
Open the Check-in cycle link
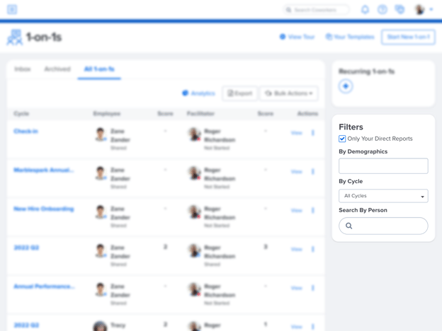(25, 131)
